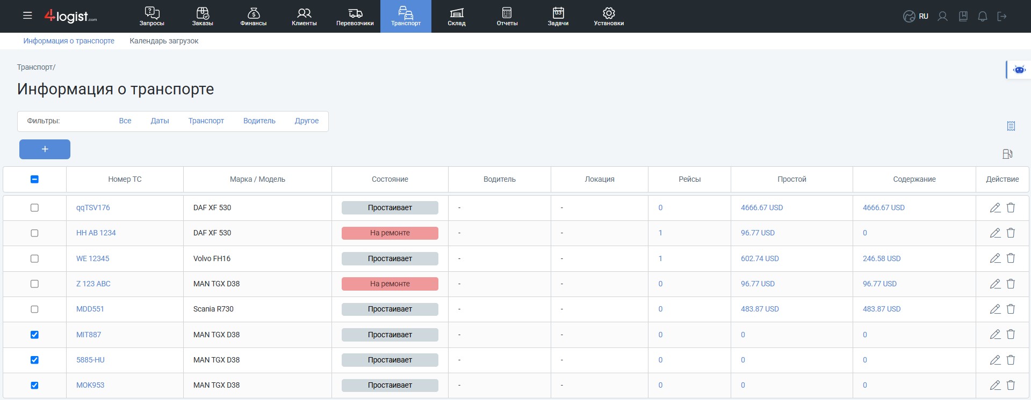Open Клиенты section
1031x400 pixels.
(x=304, y=16)
